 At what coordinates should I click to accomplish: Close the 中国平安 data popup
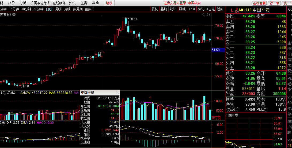(117, 92)
